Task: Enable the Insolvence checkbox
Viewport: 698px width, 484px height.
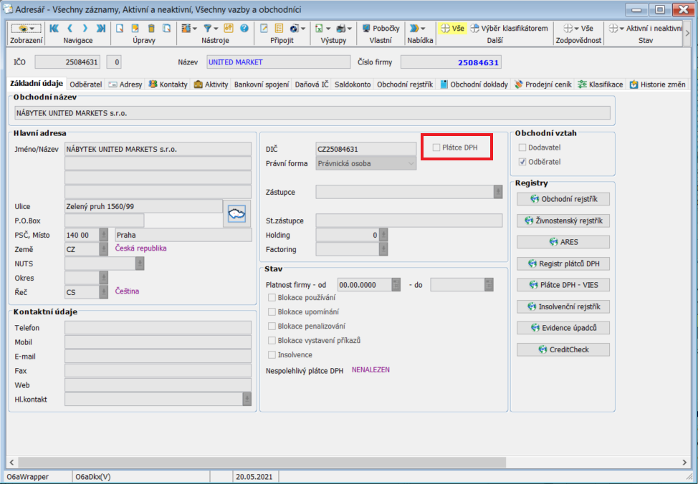Action: click(272, 355)
